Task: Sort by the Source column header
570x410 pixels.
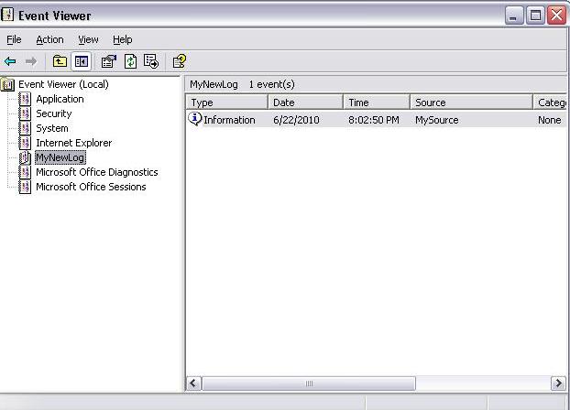Action: click(471, 102)
